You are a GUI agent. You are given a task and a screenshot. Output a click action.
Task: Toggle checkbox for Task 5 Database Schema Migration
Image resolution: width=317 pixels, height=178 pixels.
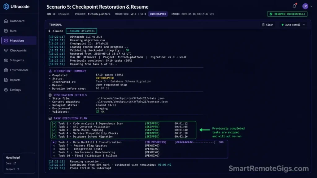54,137
